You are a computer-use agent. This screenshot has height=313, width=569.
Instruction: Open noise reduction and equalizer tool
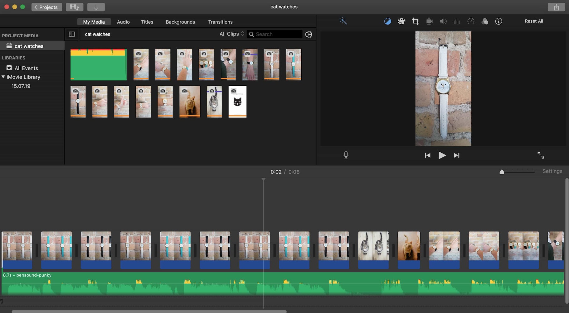pos(457,21)
